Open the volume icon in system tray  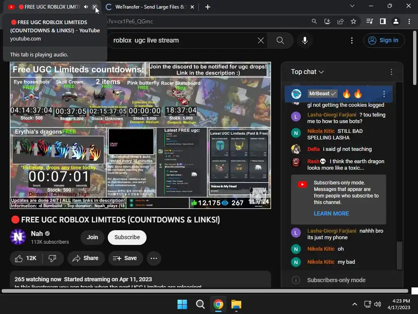(378, 304)
